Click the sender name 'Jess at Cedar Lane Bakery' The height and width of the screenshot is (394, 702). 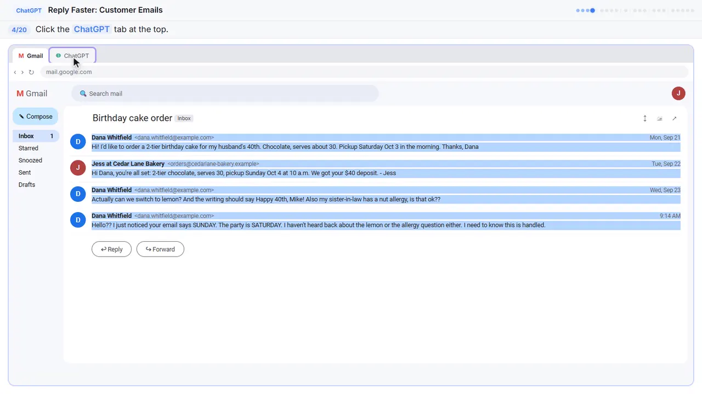coord(128,164)
